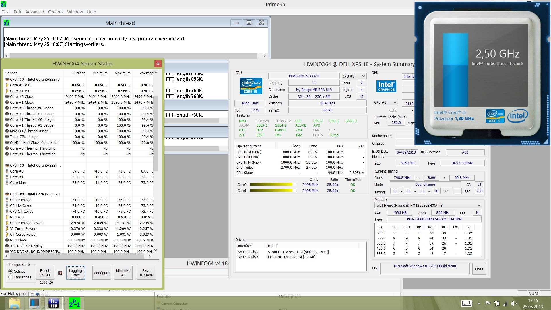Click Minimize All button

[x=123, y=273]
